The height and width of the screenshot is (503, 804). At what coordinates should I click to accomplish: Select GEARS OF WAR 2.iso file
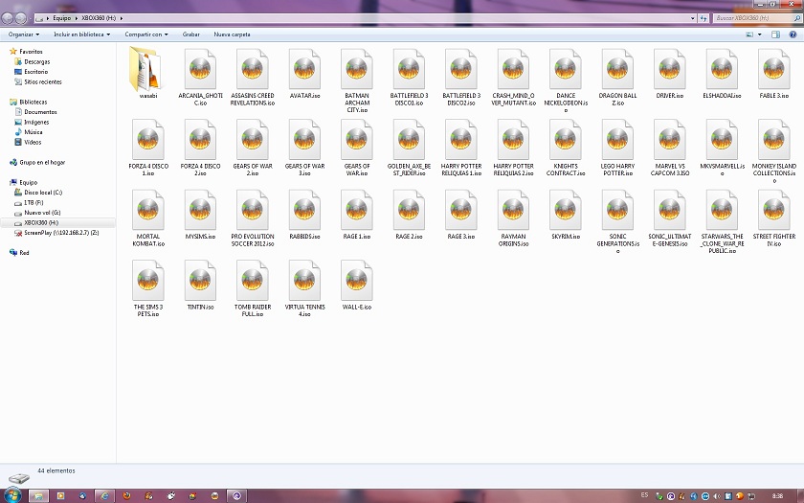[253, 148]
